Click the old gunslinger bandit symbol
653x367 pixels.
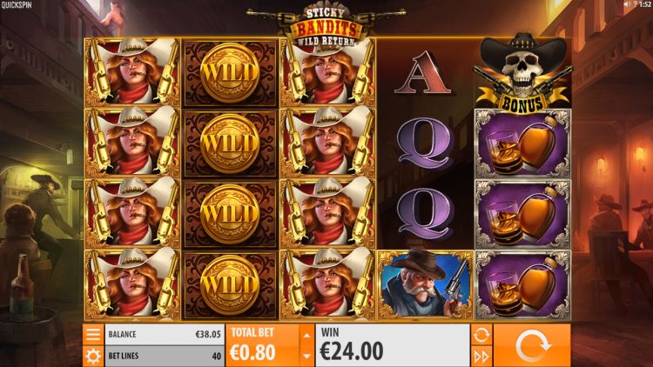[425, 284]
